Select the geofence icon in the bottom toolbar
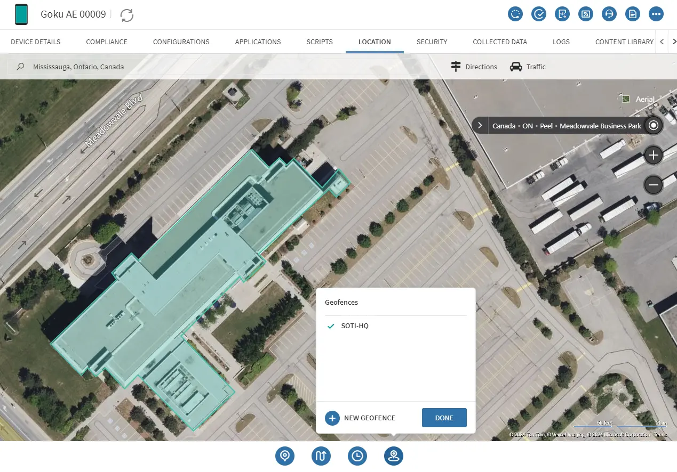Image resolution: width=677 pixels, height=472 pixels. click(x=393, y=456)
